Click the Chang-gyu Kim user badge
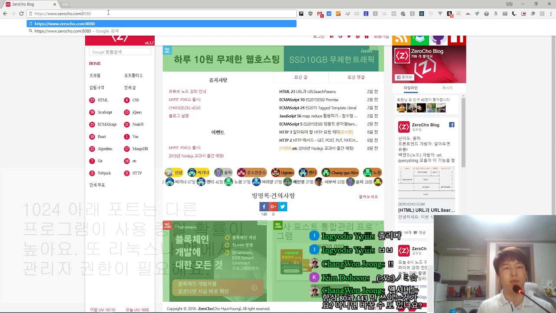This screenshot has width=556, height=313. [340, 173]
